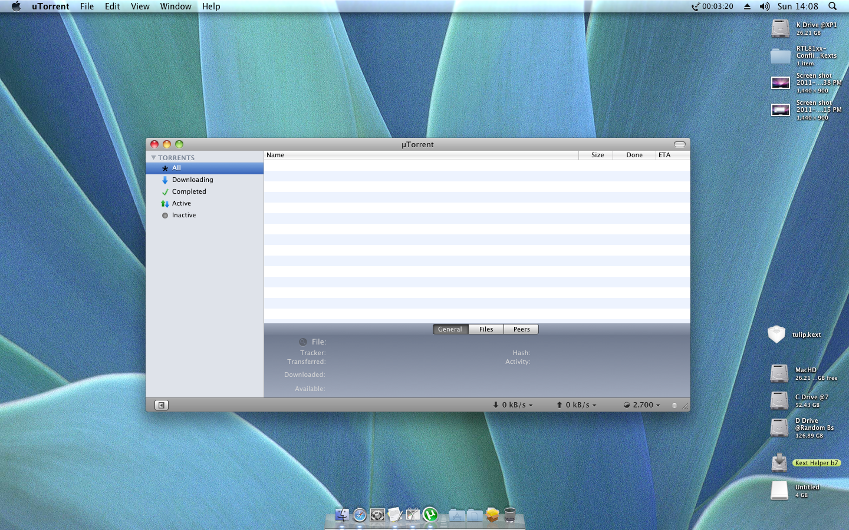Viewport: 849px width, 530px height.
Task: Select the K Drive @XP1 desktop icon
Action: [781, 28]
